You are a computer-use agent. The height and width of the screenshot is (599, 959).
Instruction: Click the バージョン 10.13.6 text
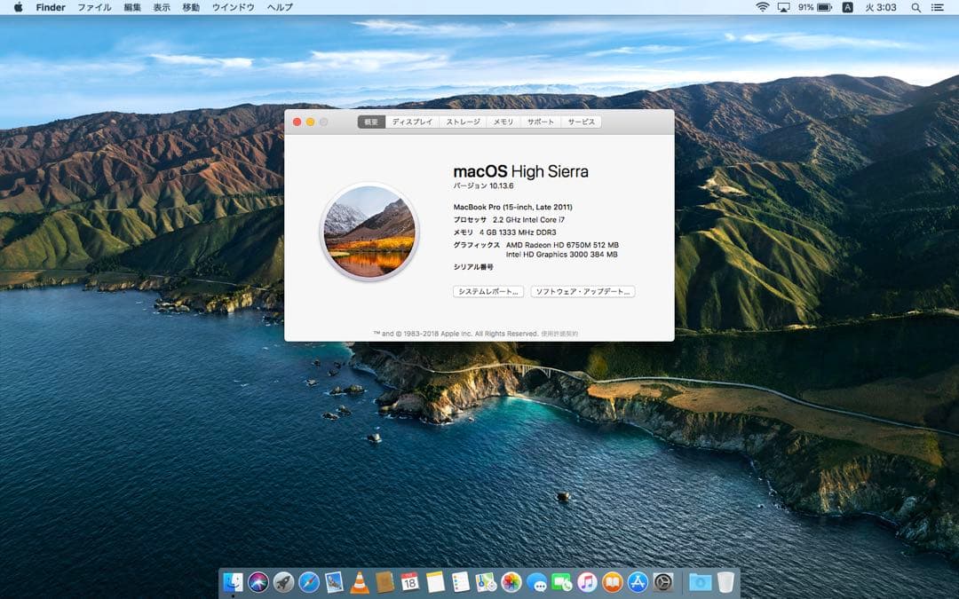click(483, 185)
